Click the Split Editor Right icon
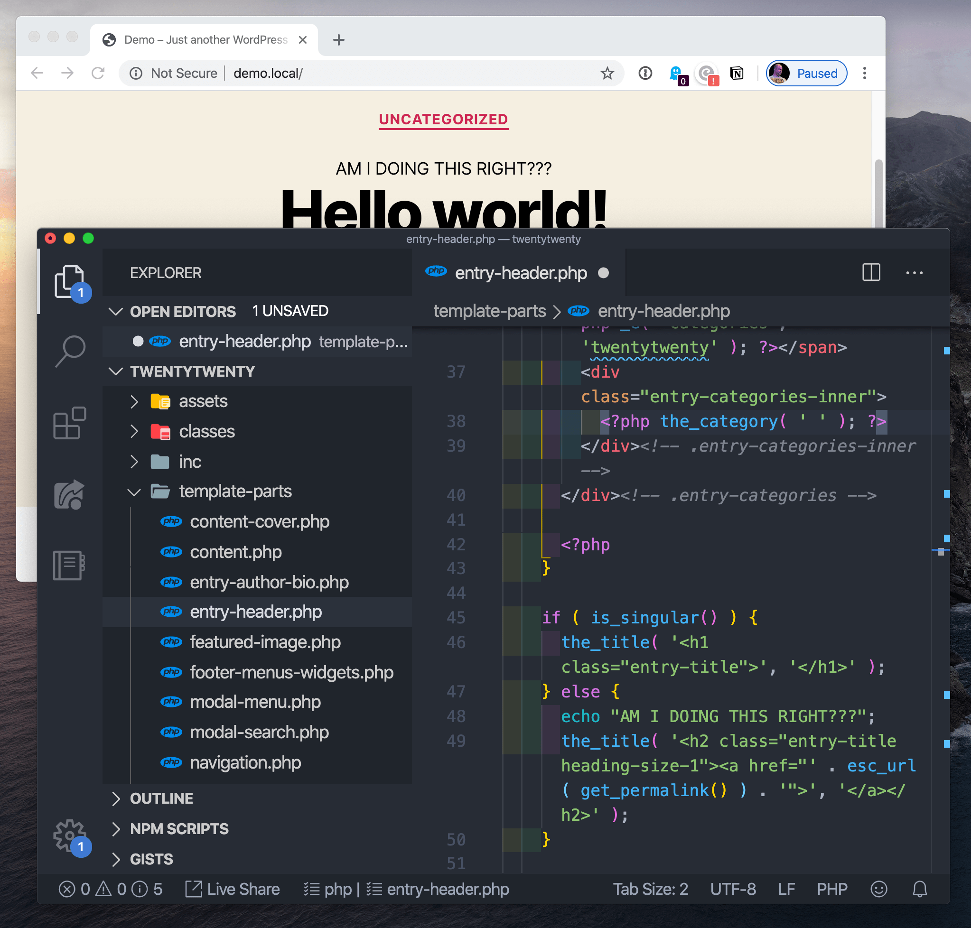Image resolution: width=971 pixels, height=928 pixels. [871, 272]
